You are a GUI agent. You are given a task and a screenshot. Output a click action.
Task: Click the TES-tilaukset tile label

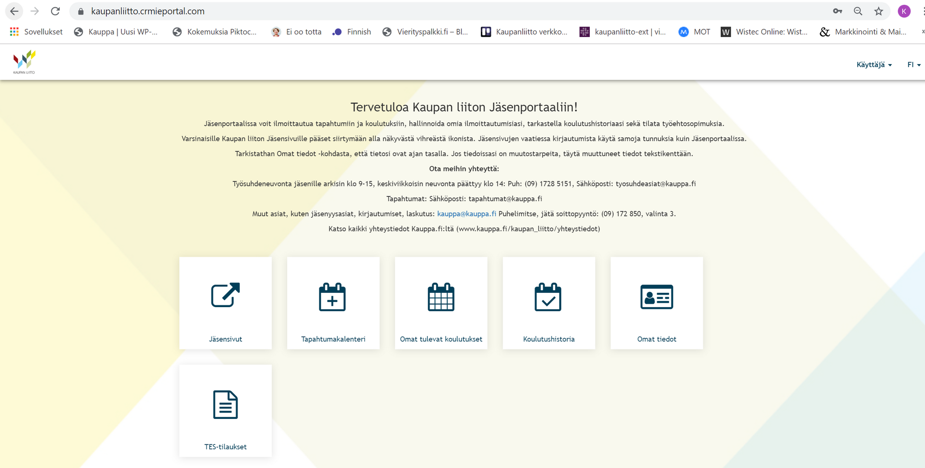point(225,447)
